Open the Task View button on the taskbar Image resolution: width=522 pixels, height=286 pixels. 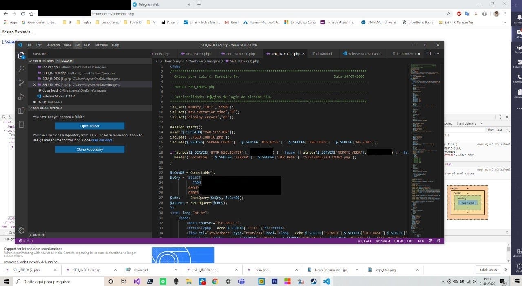tap(124, 281)
